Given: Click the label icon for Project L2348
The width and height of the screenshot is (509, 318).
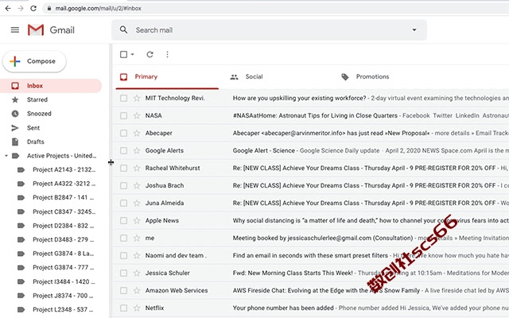Looking at the screenshot, I should 21,309.
